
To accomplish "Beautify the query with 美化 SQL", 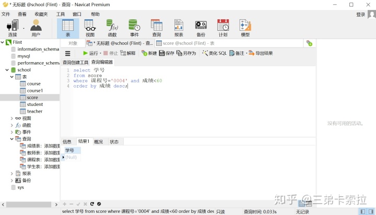I will pos(215,53).
